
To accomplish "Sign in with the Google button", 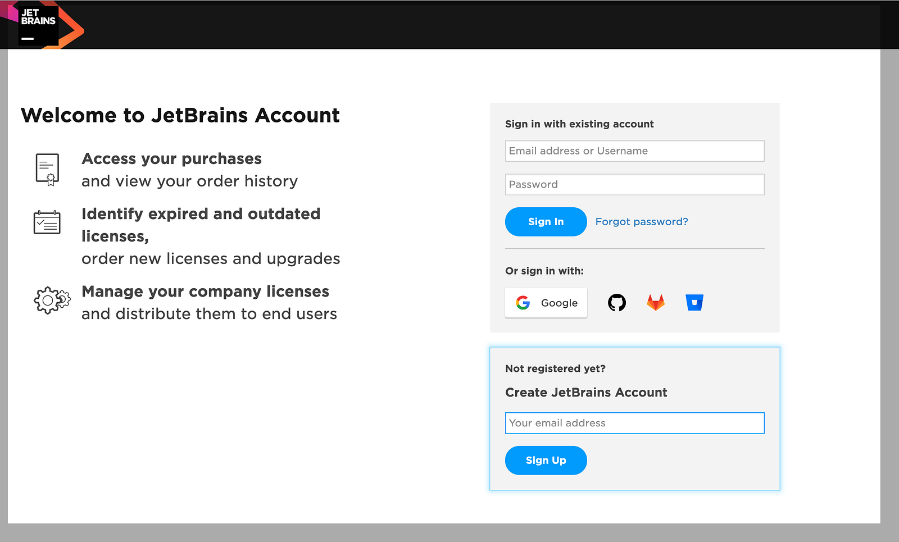I will 546,303.
